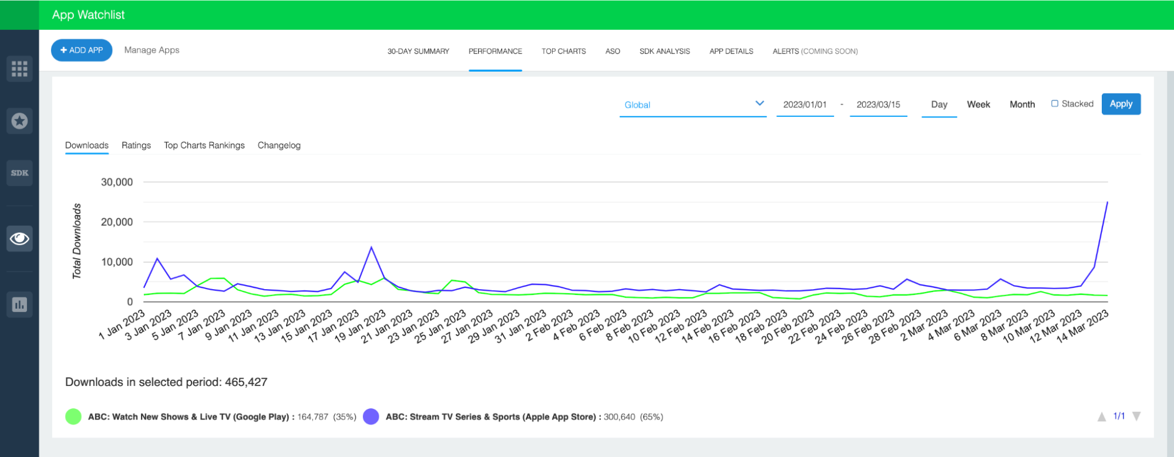The image size is (1174, 457).
Task: Click Downloads in selected period total text
Action: pyautogui.click(x=166, y=382)
